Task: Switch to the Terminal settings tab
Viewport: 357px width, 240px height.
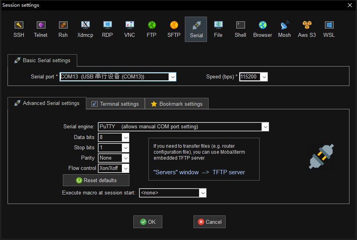Action: (x=116, y=104)
